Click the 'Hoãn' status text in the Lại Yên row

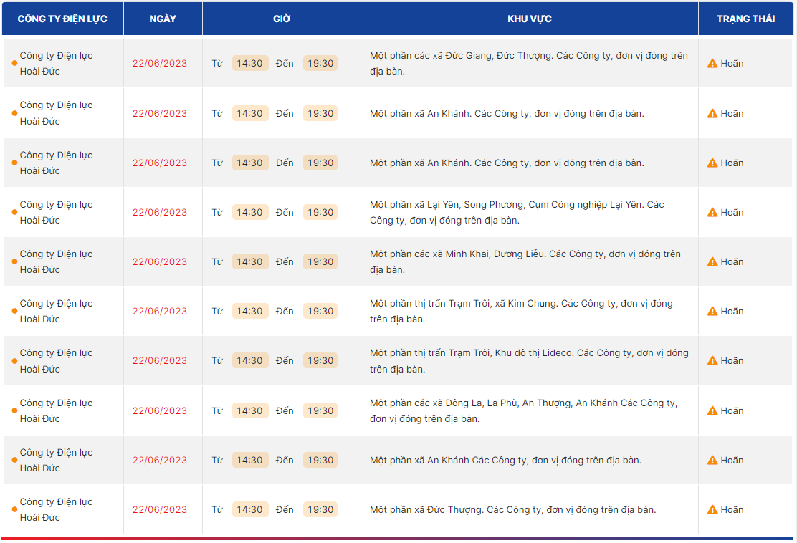(x=732, y=212)
